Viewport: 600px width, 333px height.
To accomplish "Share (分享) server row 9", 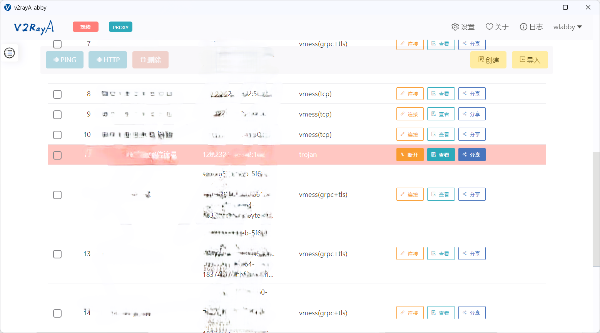I will [472, 114].
